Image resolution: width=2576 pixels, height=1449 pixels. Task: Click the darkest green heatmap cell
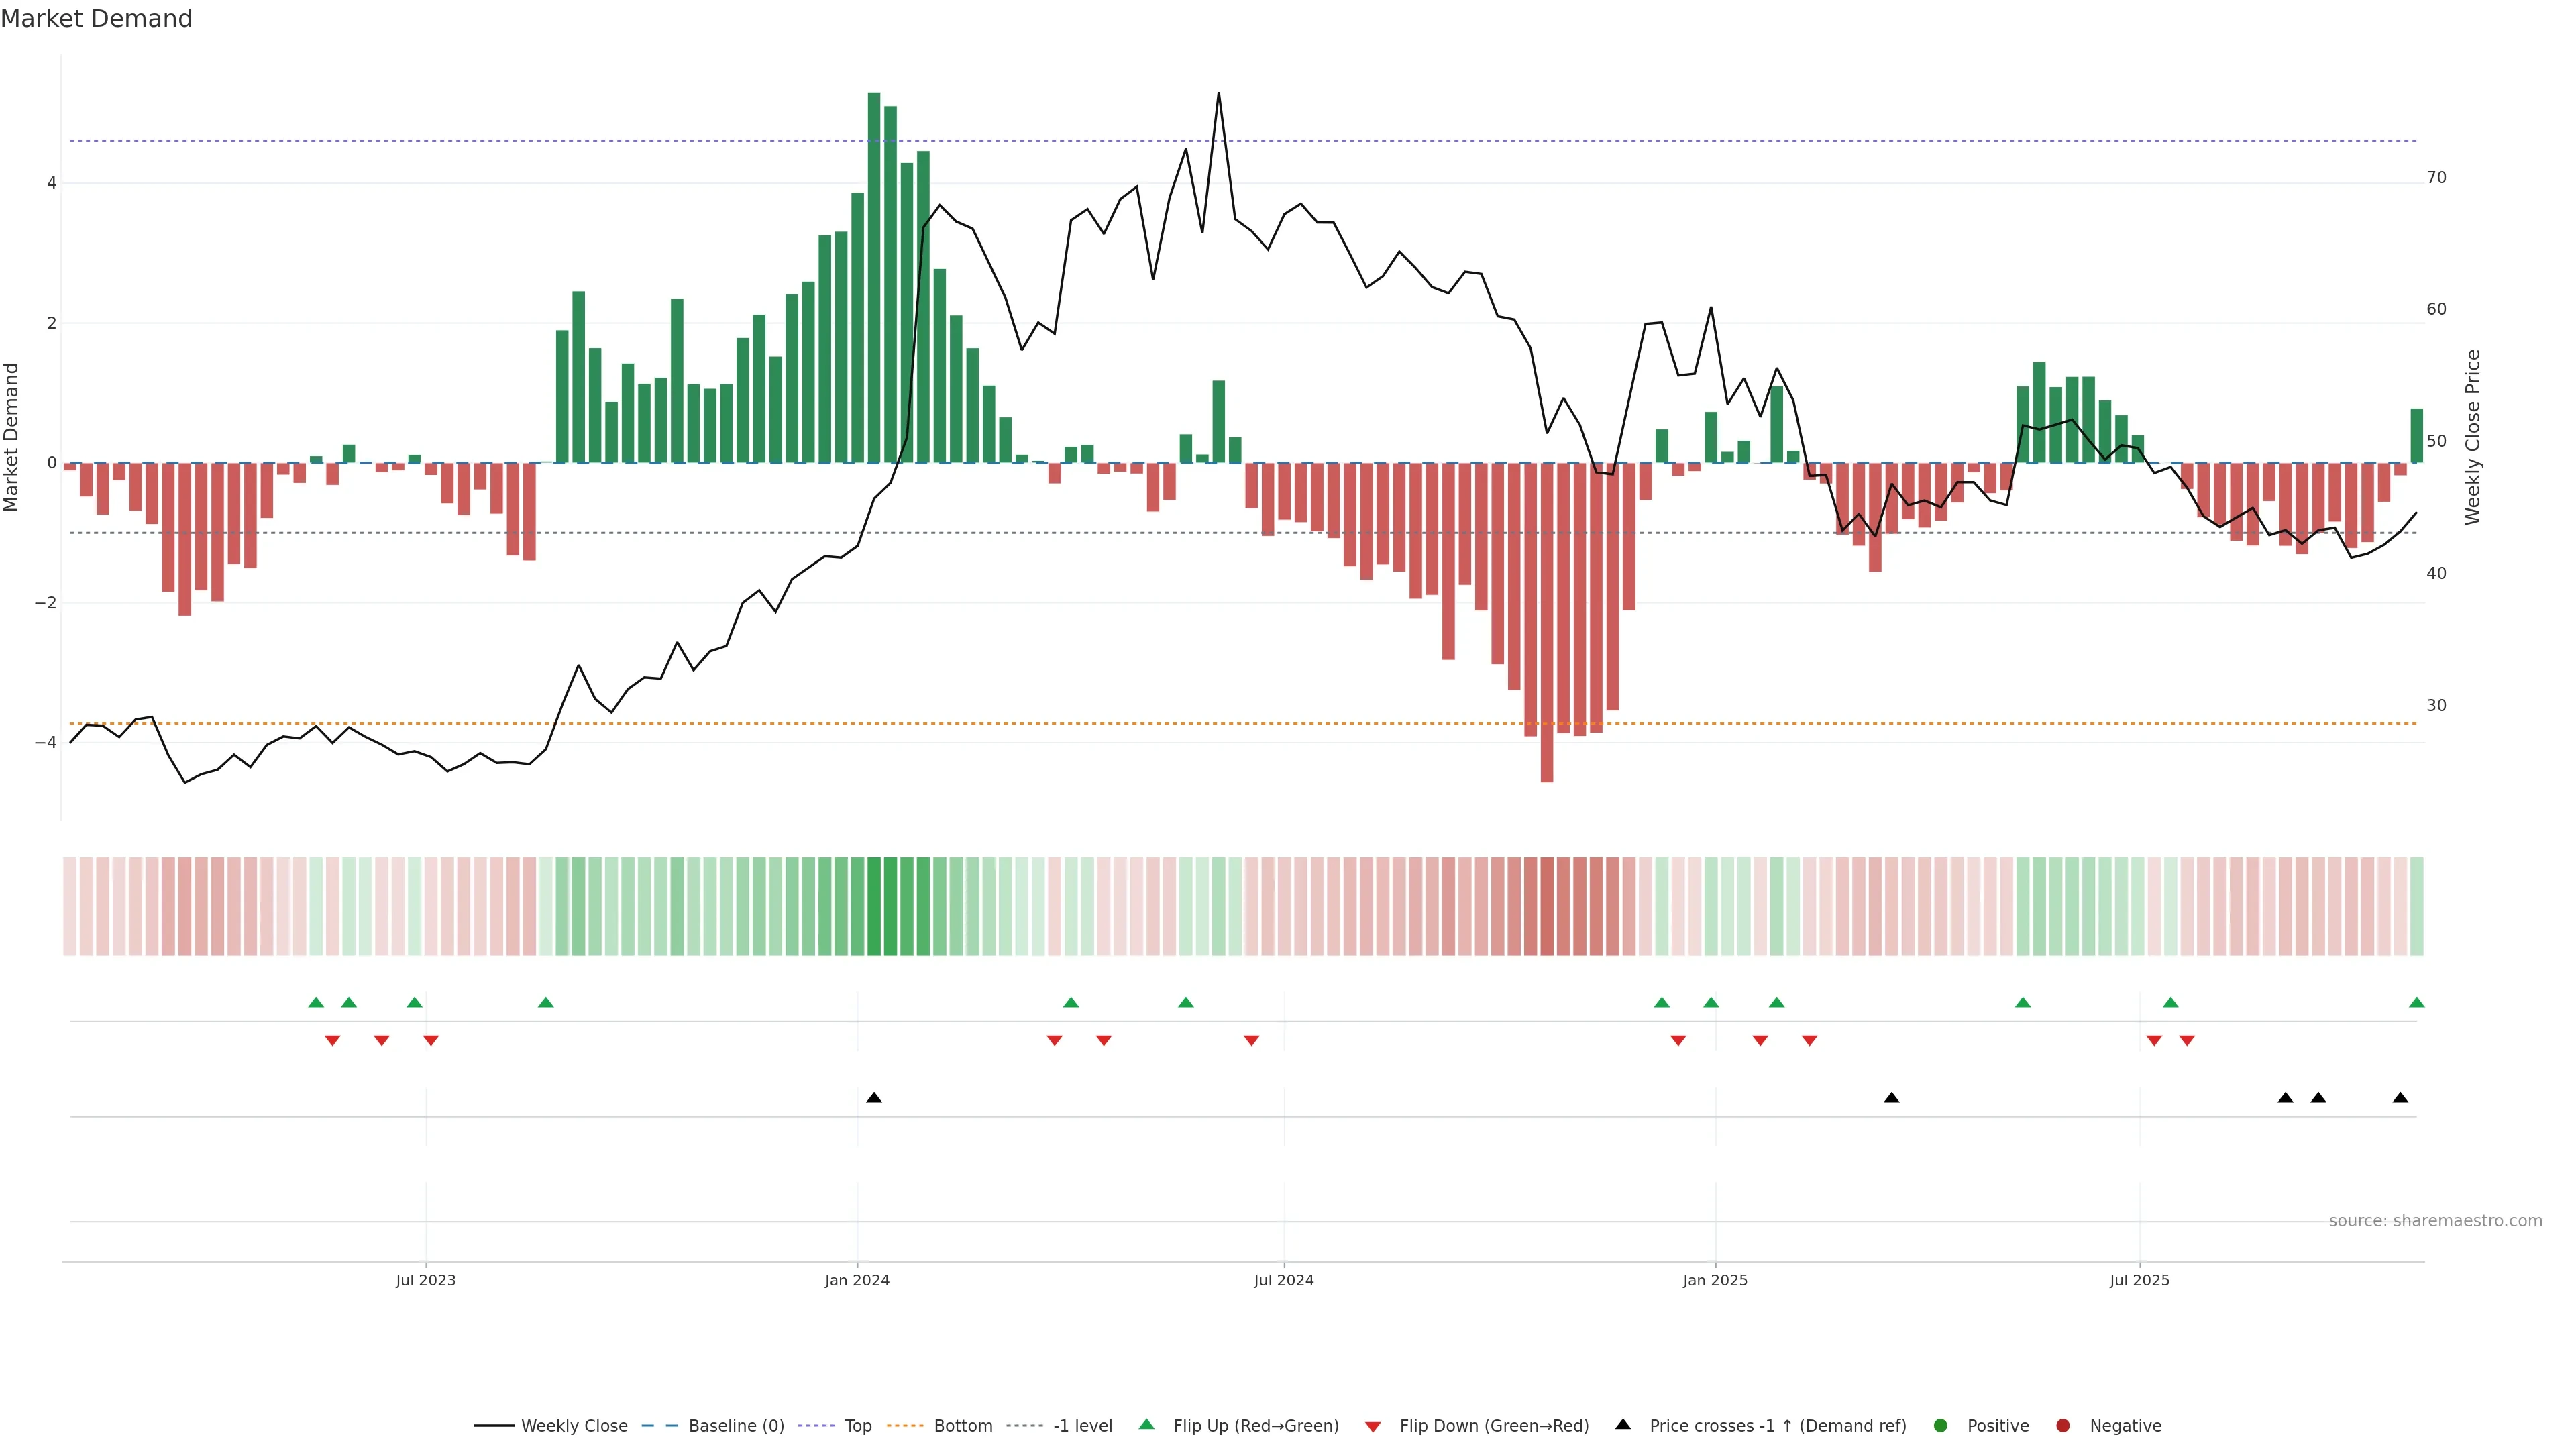coord(874,906)
